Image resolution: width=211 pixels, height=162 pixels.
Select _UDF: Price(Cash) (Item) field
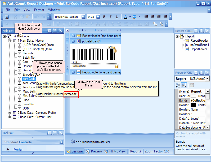tap(38, 45)
